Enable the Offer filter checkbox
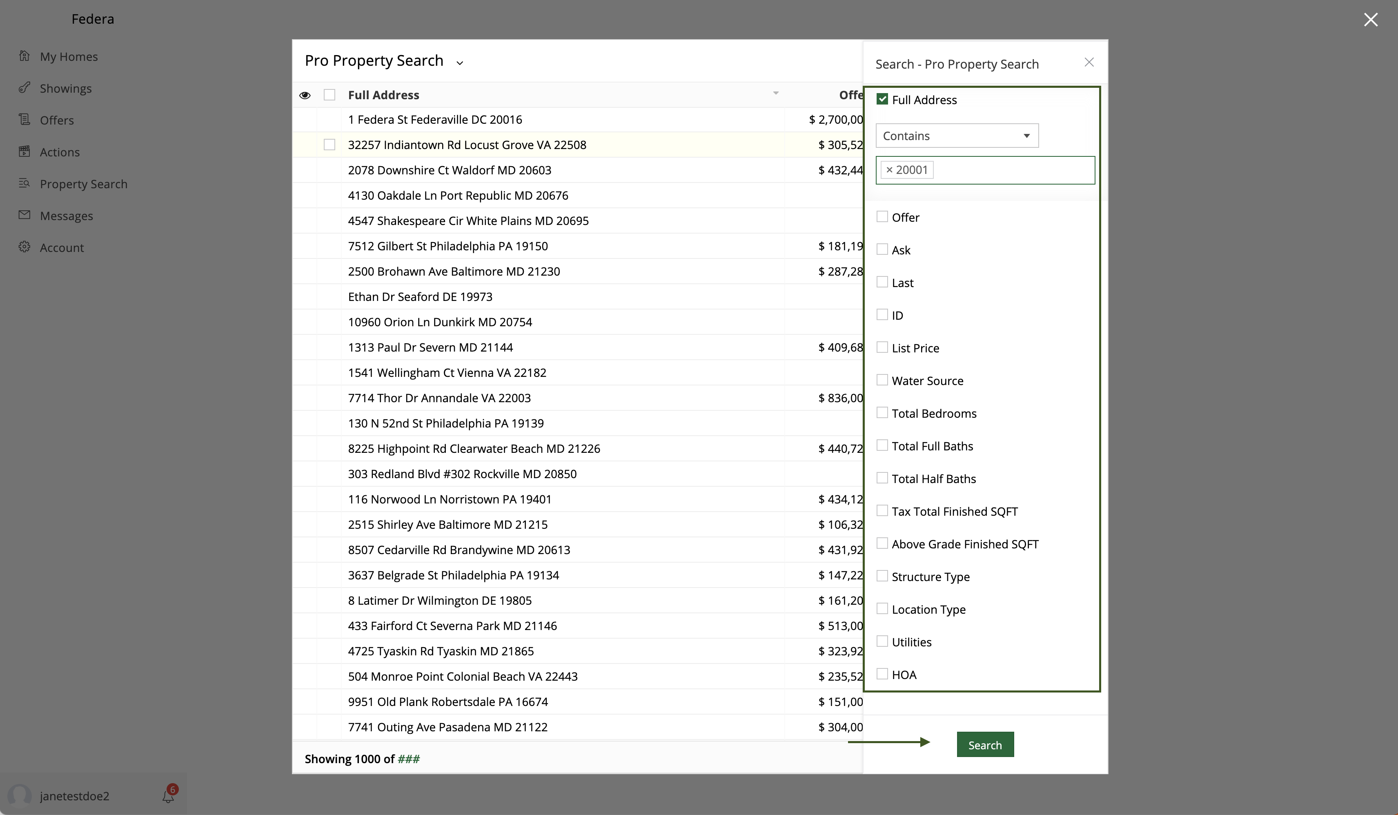1398x815 pixels. tap(882, 216)
